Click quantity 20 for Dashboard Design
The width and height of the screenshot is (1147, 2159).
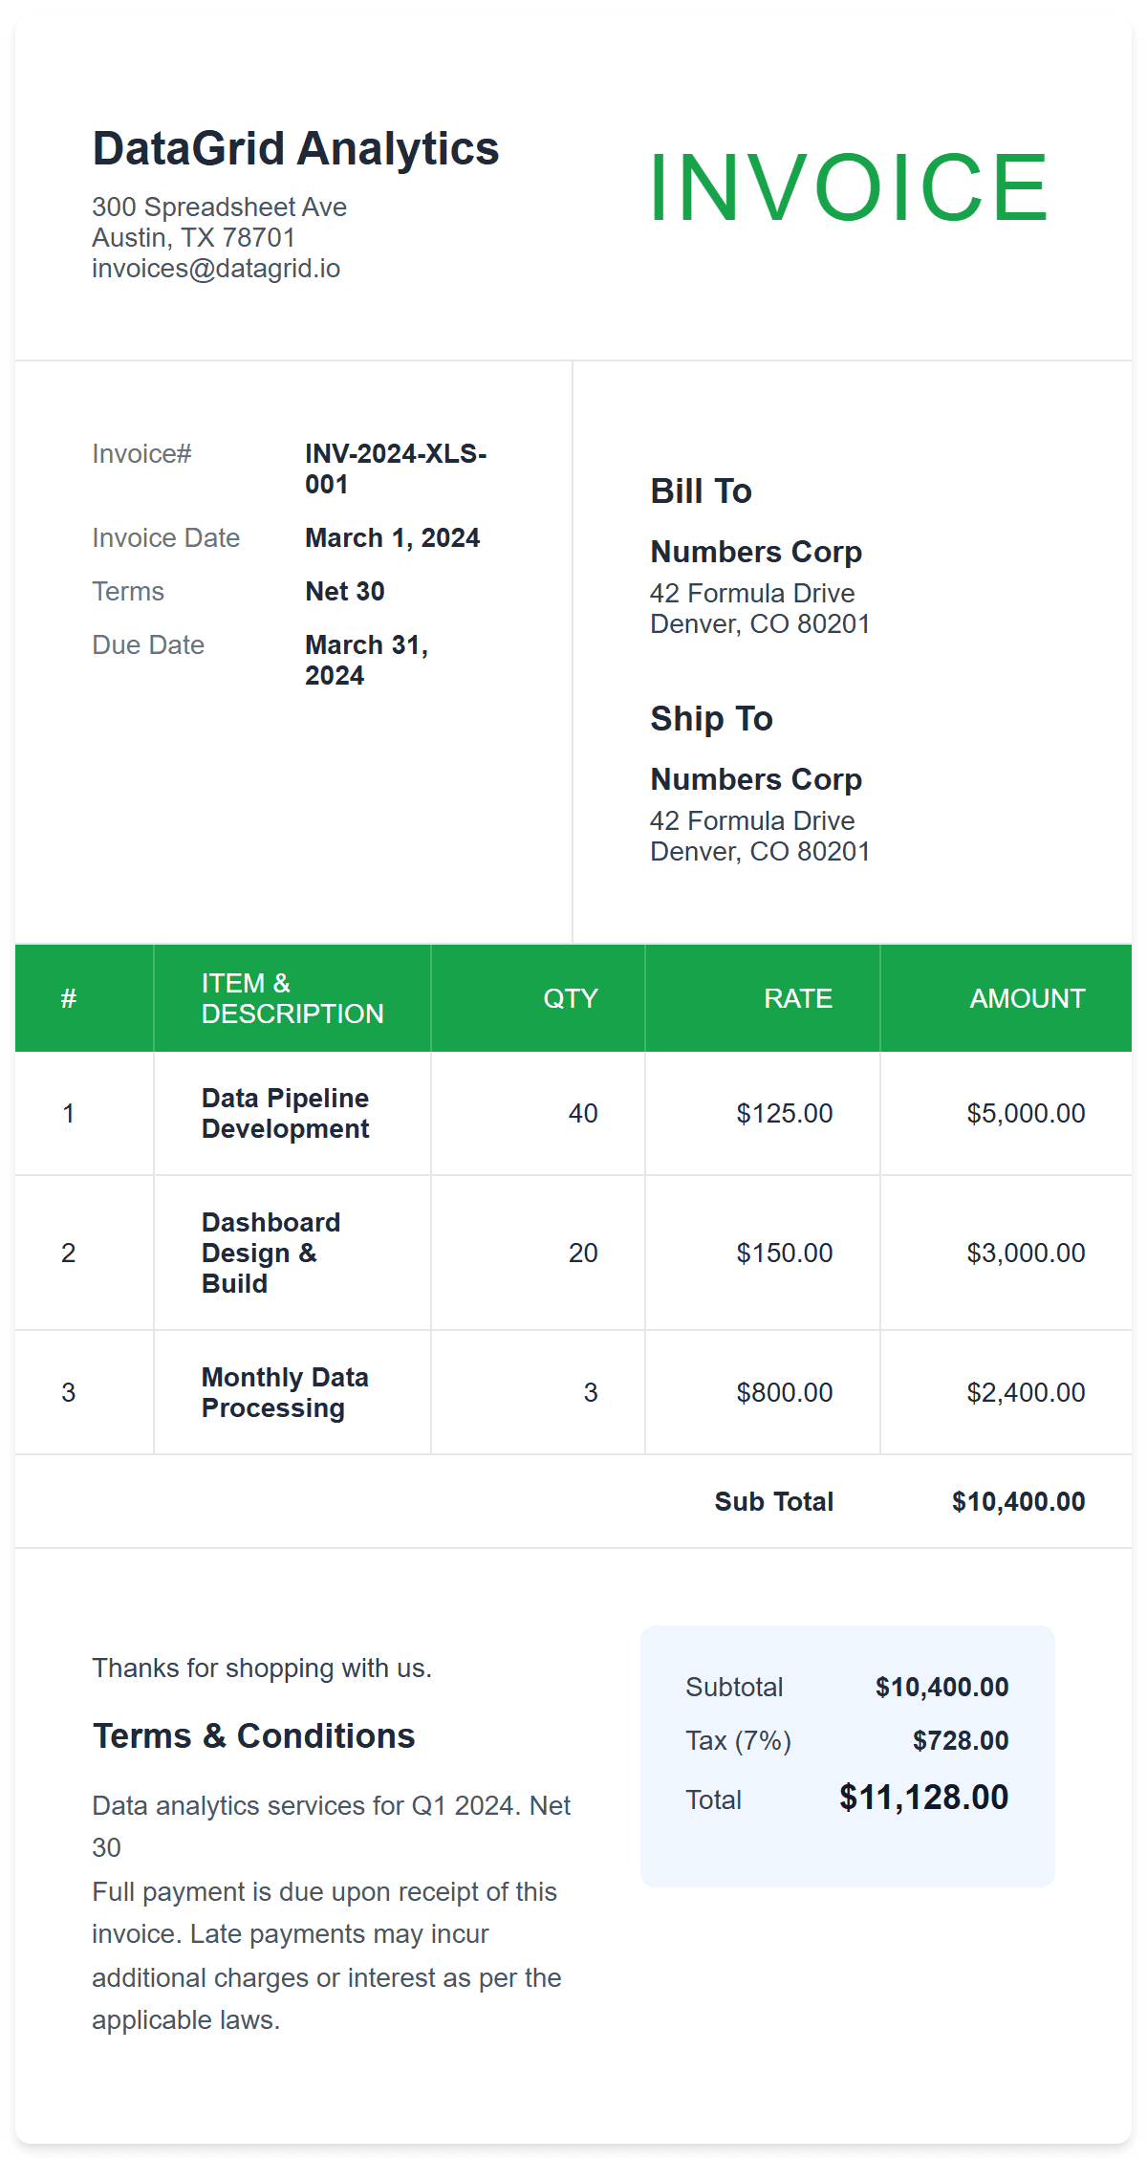pos(583,1253)
